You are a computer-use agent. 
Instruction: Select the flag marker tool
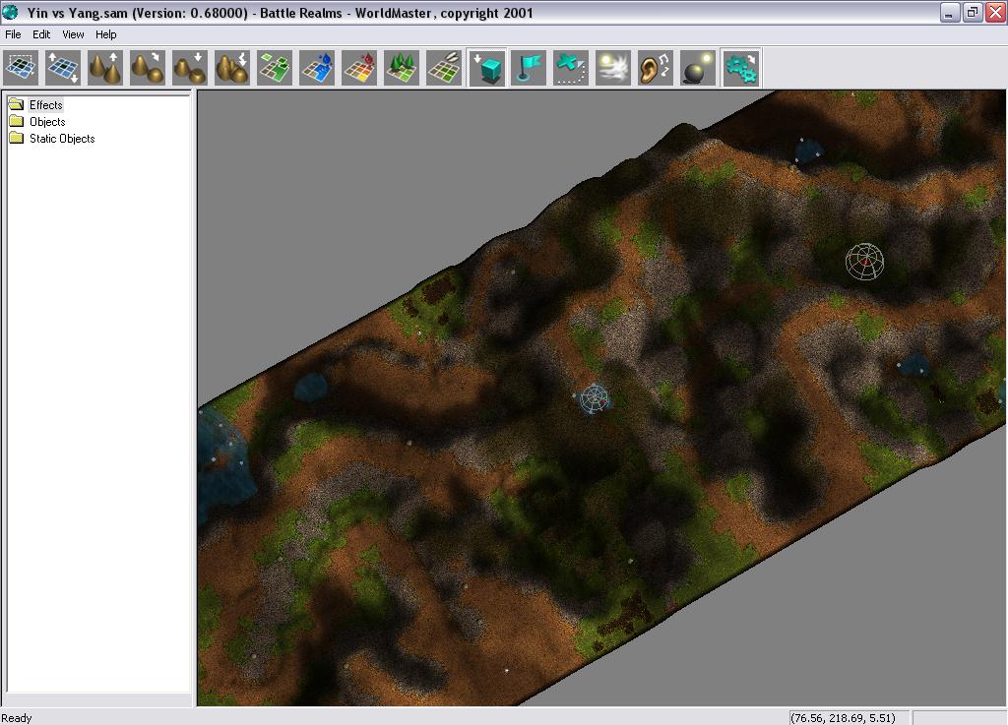point(529,68)
